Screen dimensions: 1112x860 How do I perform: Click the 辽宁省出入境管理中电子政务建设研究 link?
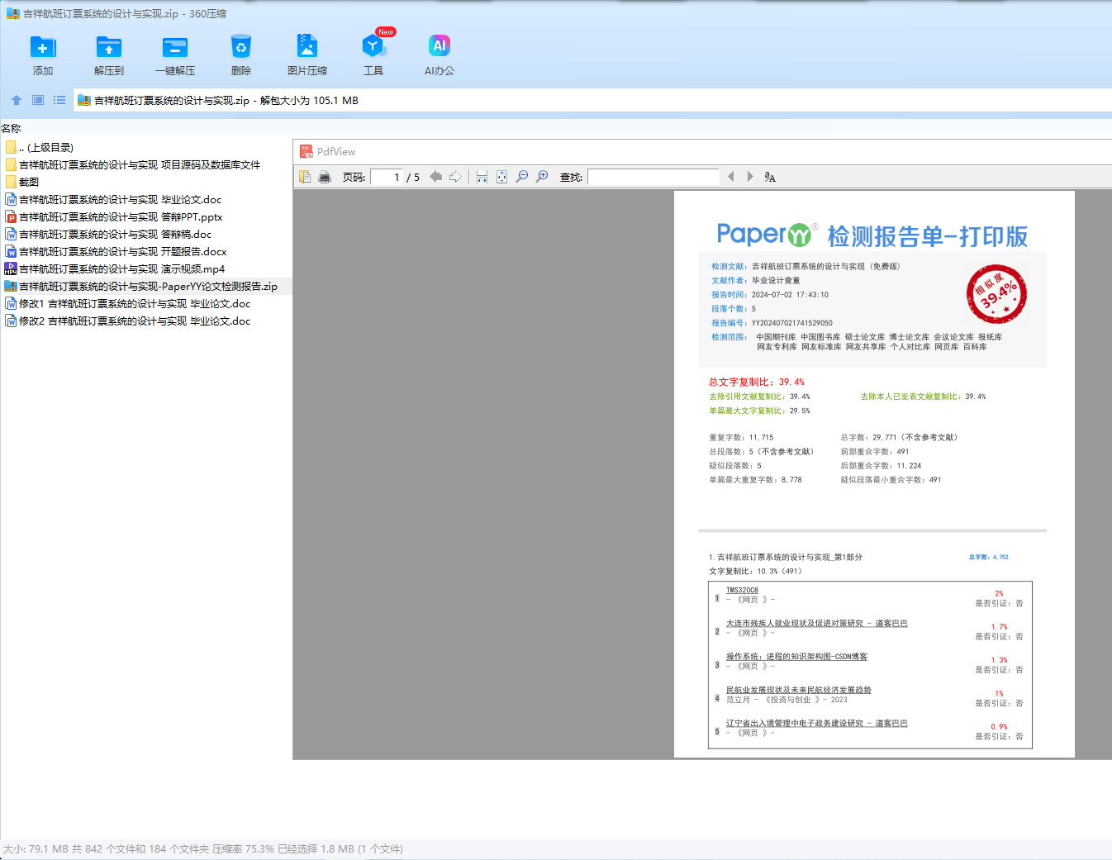[816, 723]
